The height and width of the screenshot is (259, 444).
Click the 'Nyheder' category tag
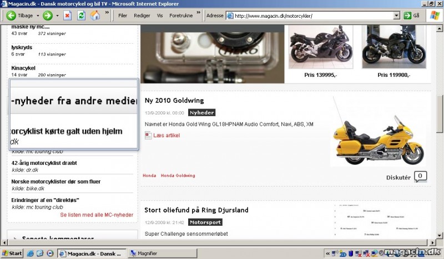(x=201, y=113)
